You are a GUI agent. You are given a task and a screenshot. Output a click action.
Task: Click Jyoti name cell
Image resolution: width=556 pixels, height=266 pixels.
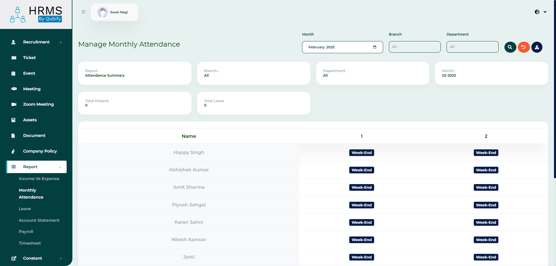pyautogui.click(x=189, y=257)
